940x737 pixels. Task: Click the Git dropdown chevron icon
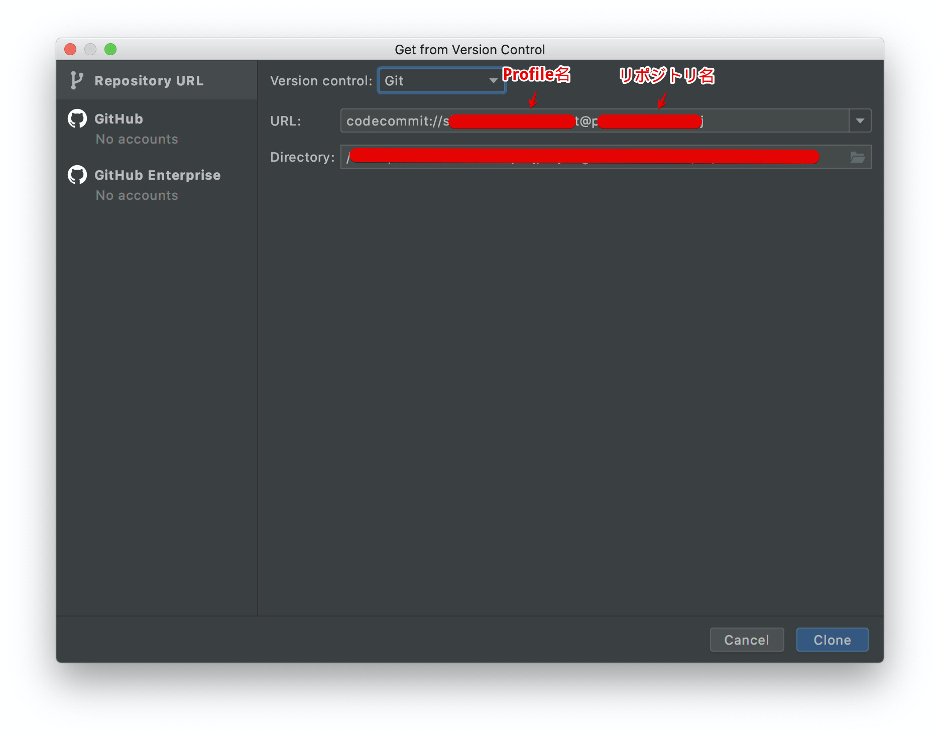coord(494,81)
